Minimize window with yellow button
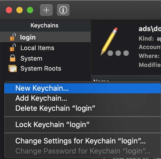Screen dimensions: 161x159 pos(20,10)
